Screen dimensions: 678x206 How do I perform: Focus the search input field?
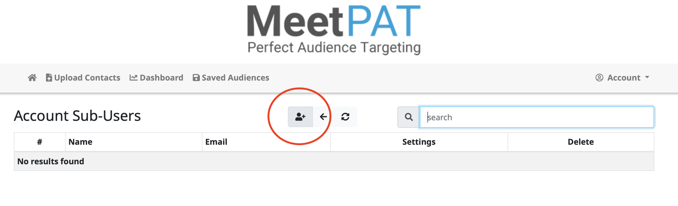536,117
